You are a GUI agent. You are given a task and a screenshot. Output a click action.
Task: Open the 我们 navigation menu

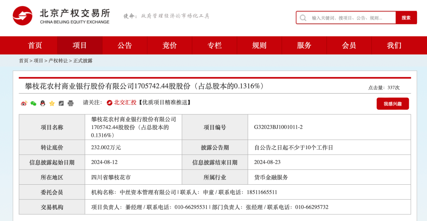tap(394, 45)
